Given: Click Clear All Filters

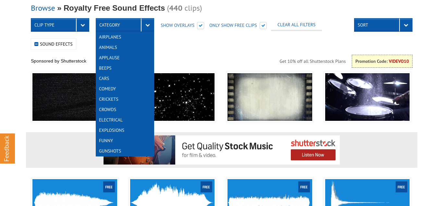Looking at the screenshot, I should [296, 25].
